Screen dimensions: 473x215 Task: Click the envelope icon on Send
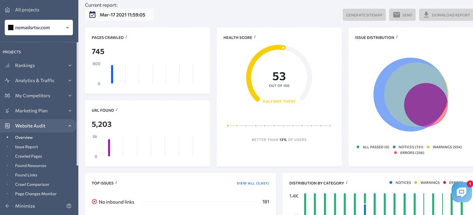(x=397, y=15)
